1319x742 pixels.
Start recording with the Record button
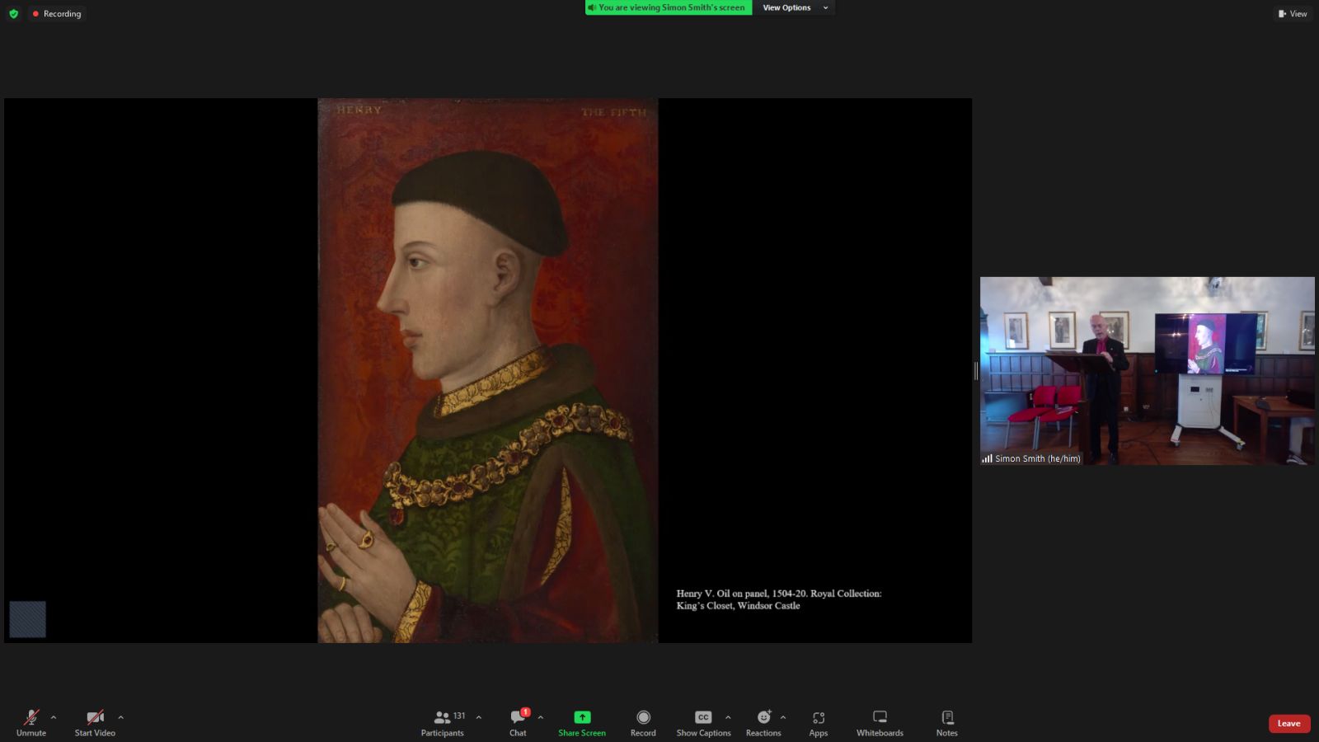click(x=643, y=722)
